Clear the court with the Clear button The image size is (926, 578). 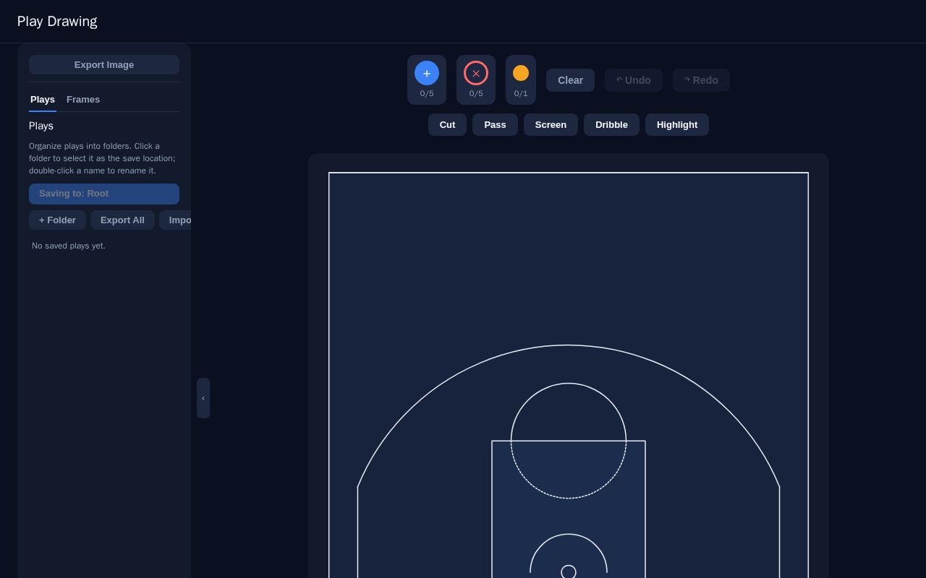570,80
